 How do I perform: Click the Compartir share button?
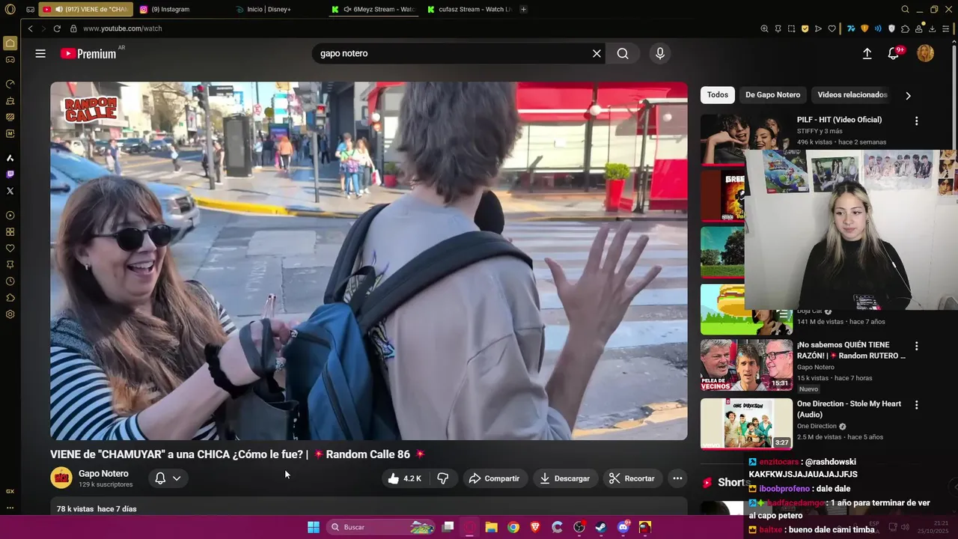[x=494, y=478]
